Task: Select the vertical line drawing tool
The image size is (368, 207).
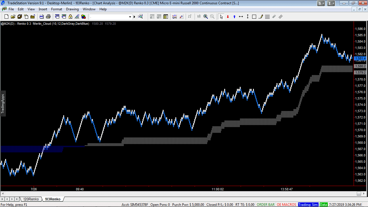Action: click(248, 17)
